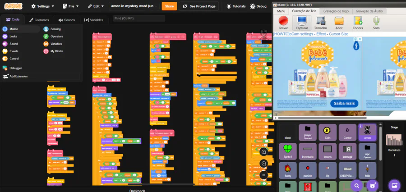Open the oCam Menu tab
The image size is (406, 192).
(x=281, y=11)
